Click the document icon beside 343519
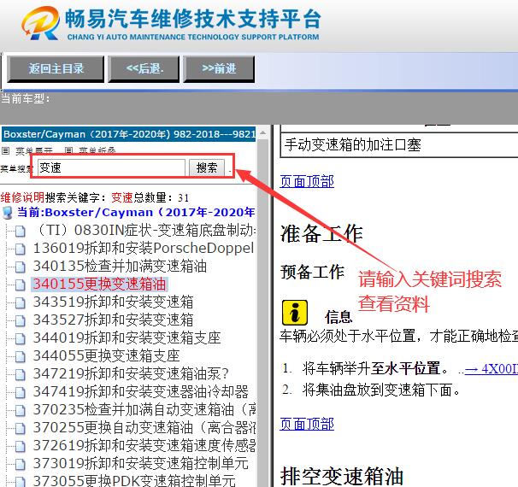Viewport: 518px width, 487px height. click(x=21, y=302)
